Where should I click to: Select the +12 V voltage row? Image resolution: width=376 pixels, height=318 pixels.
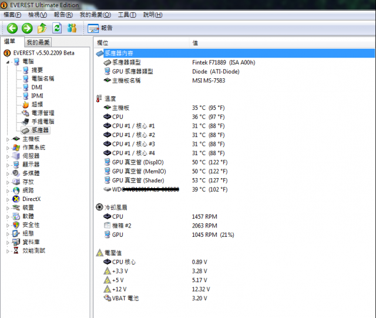235,289
